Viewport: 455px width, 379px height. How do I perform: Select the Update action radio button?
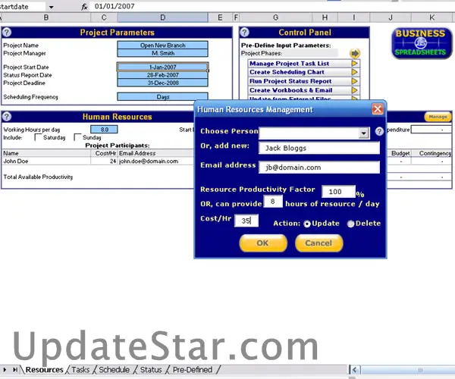[307, 224]
